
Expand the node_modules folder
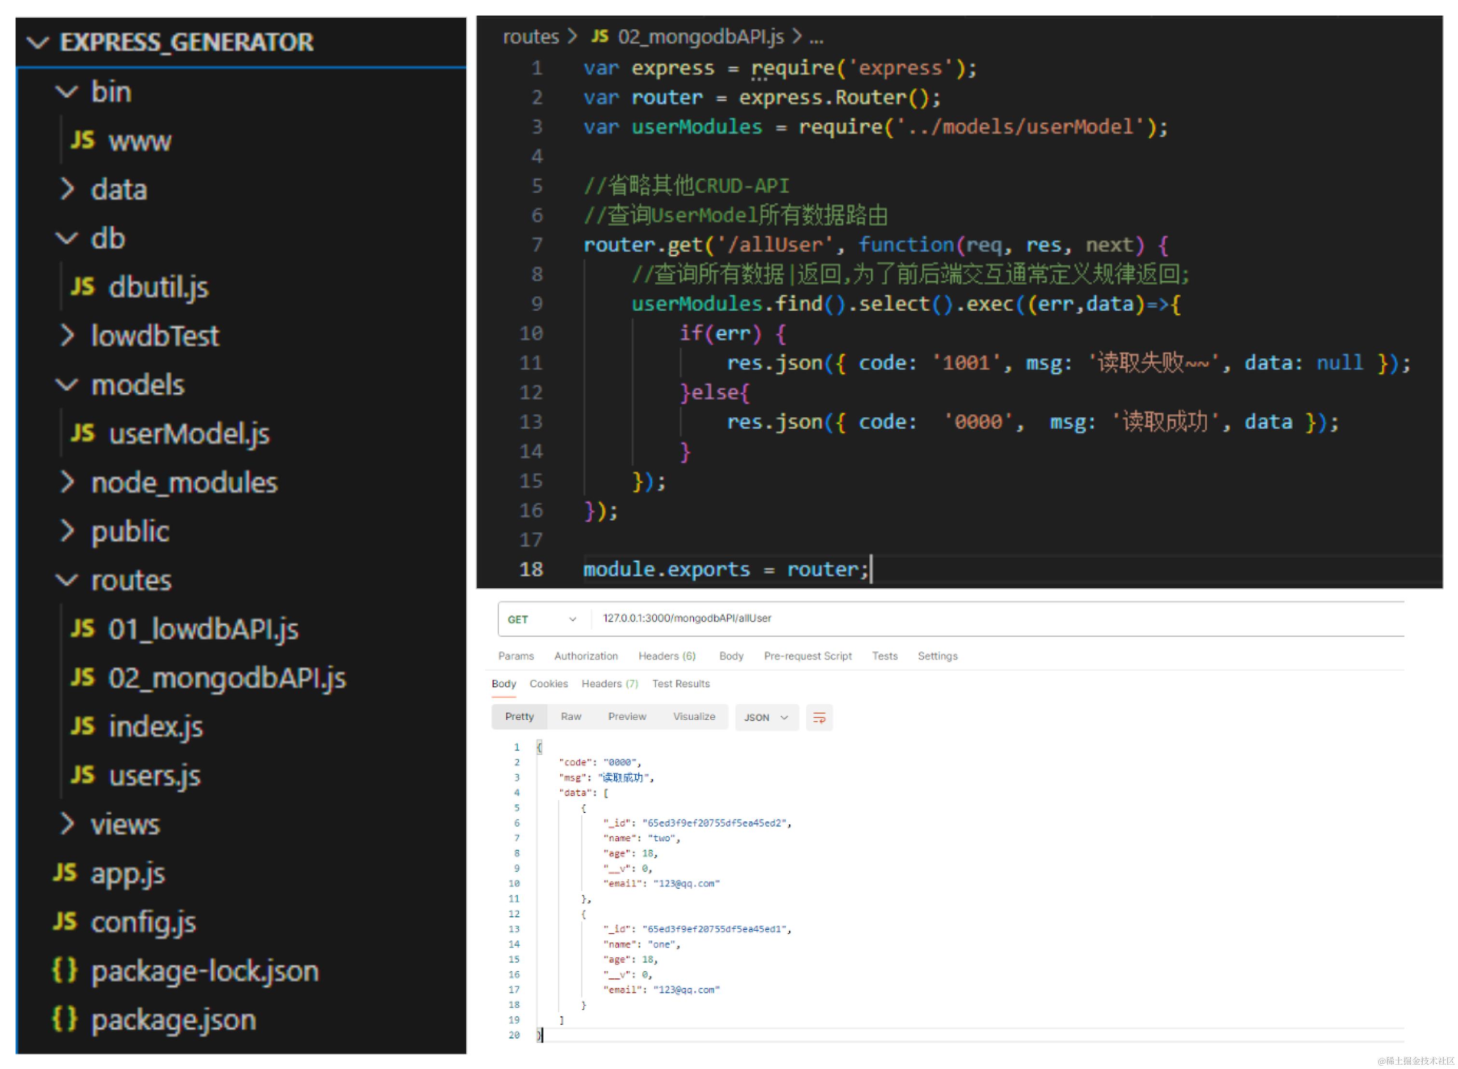[184, 482]
